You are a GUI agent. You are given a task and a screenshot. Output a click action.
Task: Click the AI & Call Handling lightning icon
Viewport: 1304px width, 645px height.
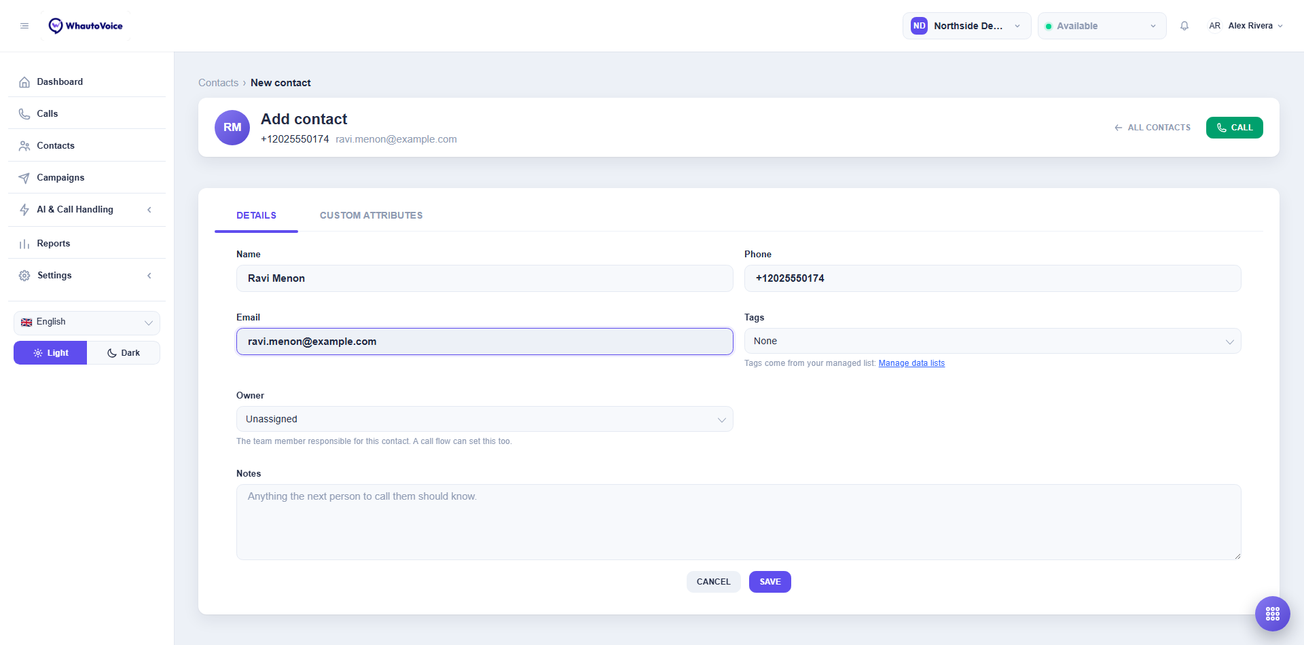(24, 210)
